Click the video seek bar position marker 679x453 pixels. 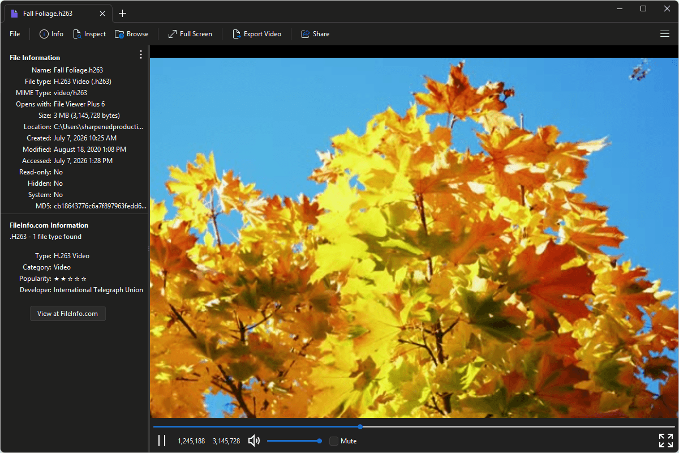point(360,426)
